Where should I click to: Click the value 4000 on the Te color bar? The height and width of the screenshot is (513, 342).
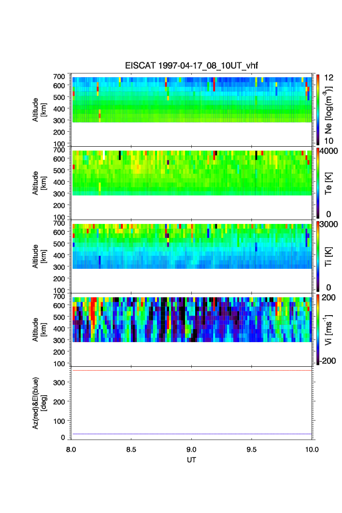click(x=329, y=151)
